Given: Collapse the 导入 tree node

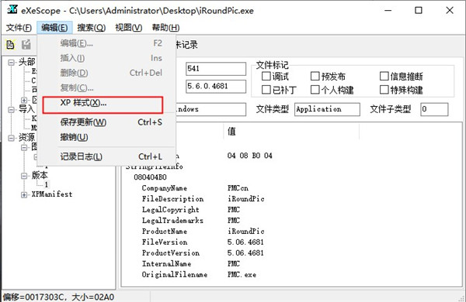Looking at the screenshot, I should tap(11, 110).
